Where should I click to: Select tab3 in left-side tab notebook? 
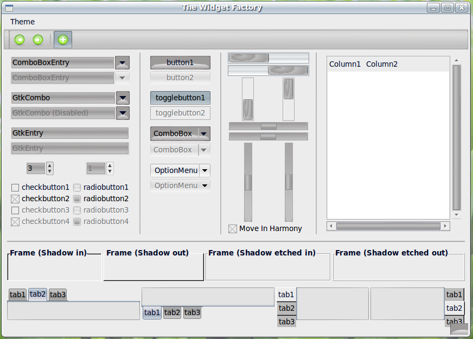(x=286, y=322)
